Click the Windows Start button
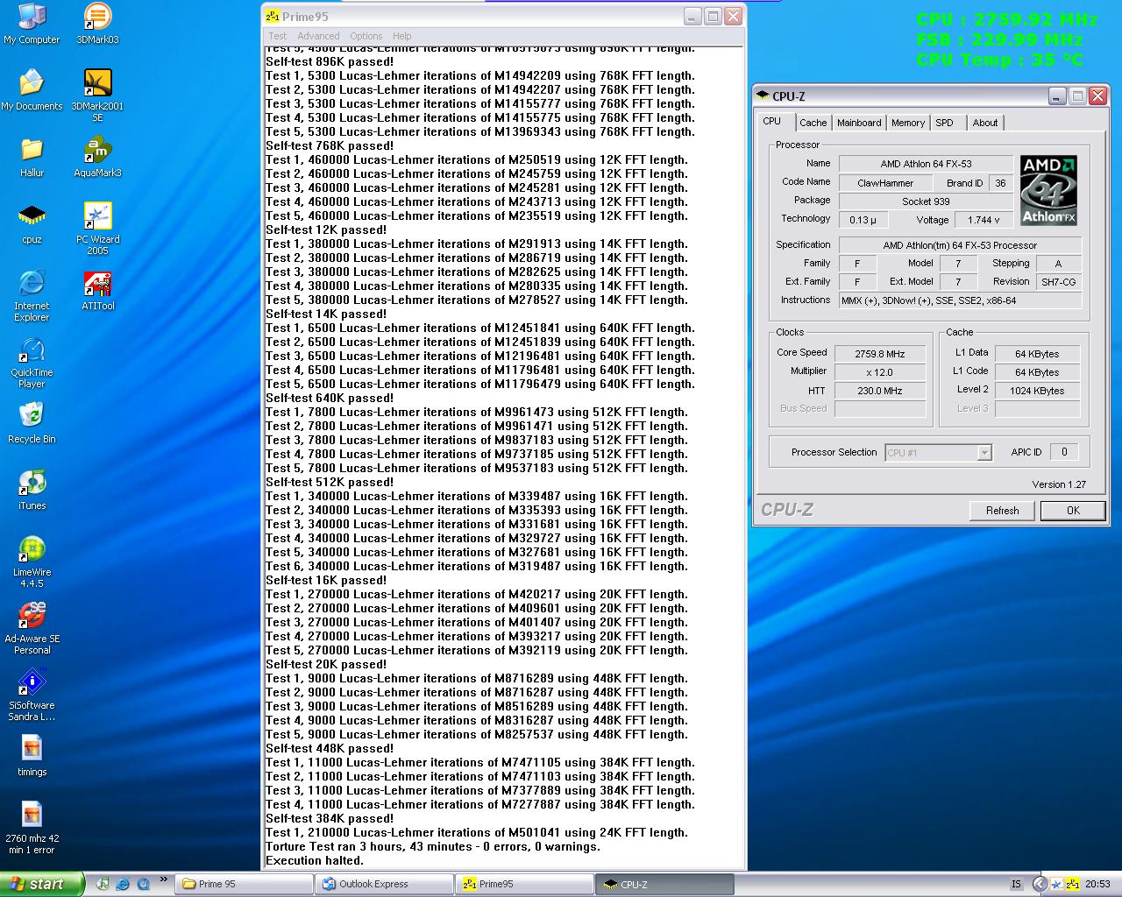The image size is (1122, 897). click(41, 884)
